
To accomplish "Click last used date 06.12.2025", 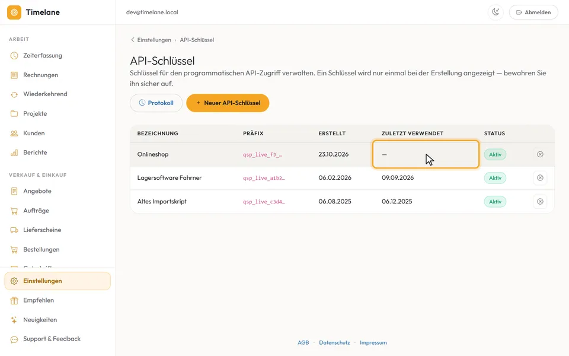I will coord(397,202).
